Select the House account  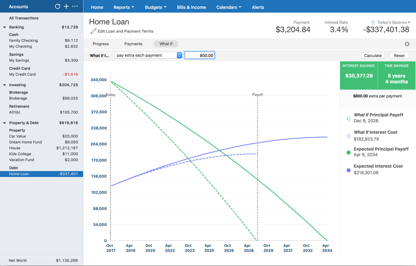coord(42,148)
